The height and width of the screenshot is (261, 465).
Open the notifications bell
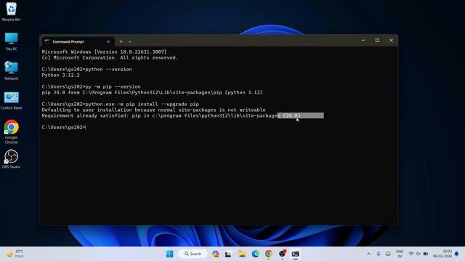457,254
